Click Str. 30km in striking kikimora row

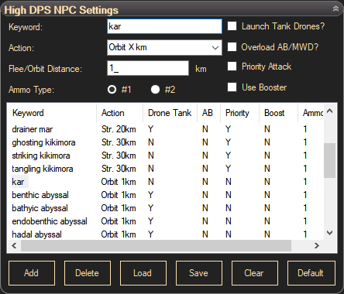tap(119, 156)
